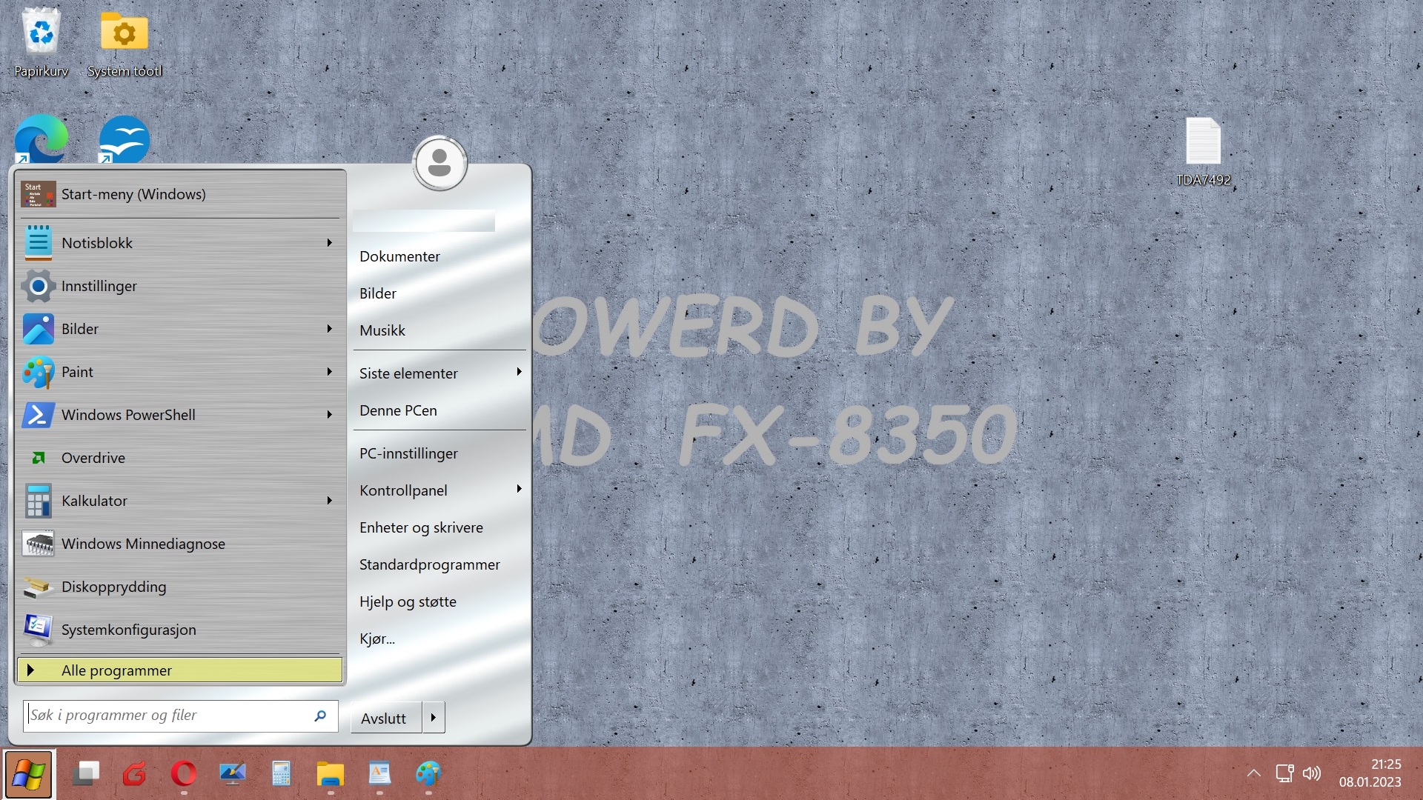Expand the Siste elementer submenu arrow
1423x800 pixels.
(519, 373)
